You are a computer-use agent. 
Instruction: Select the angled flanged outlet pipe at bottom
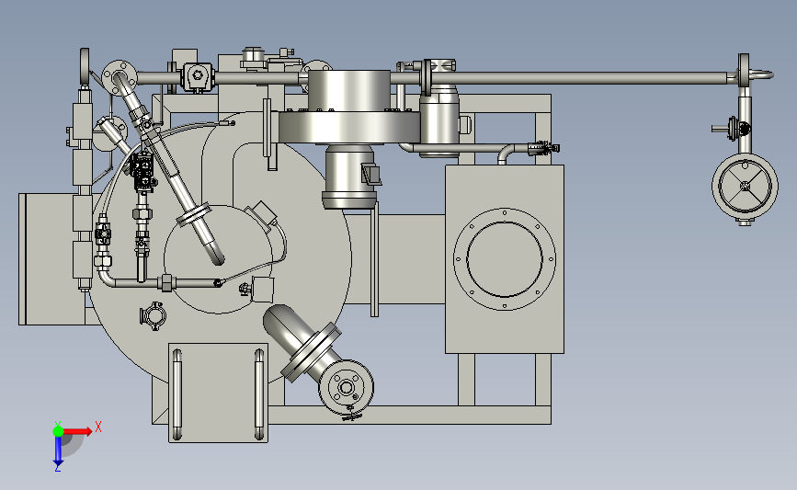(320, 358)
